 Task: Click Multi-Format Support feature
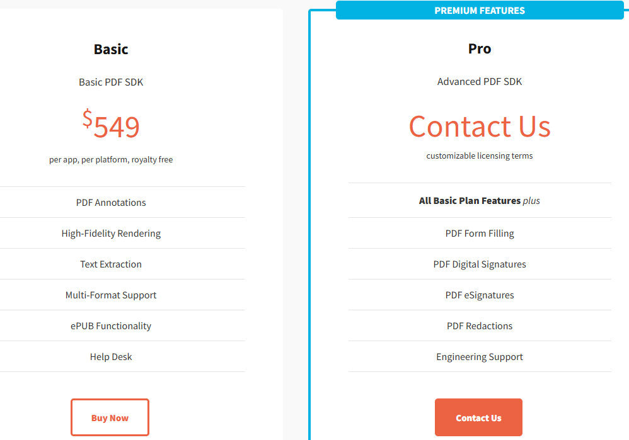111,295
